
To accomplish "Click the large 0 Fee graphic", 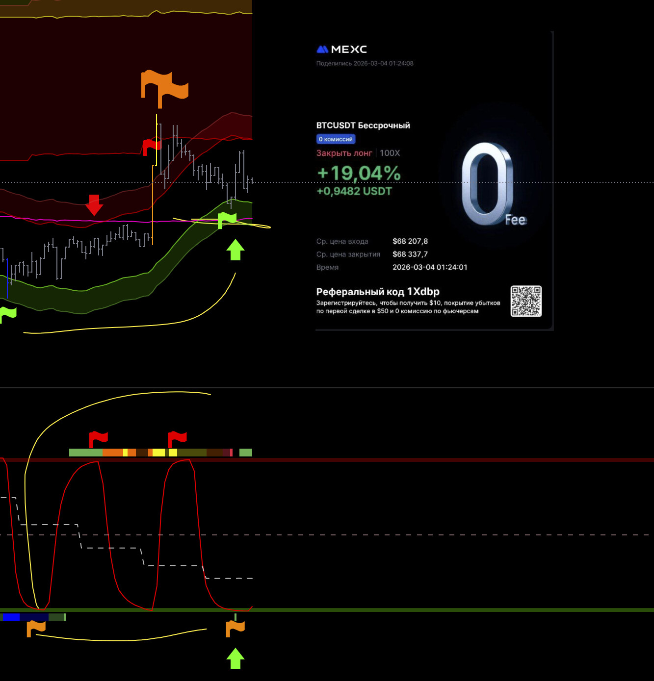I will click(488, 185).
